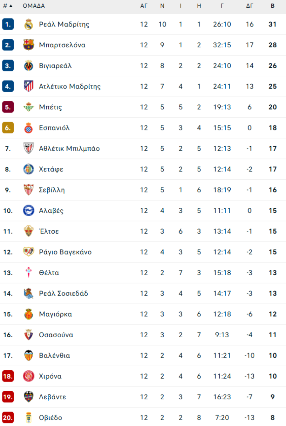Click the Levante crest icon
Screen dimensions: 286x426
[x=29, y=397]
